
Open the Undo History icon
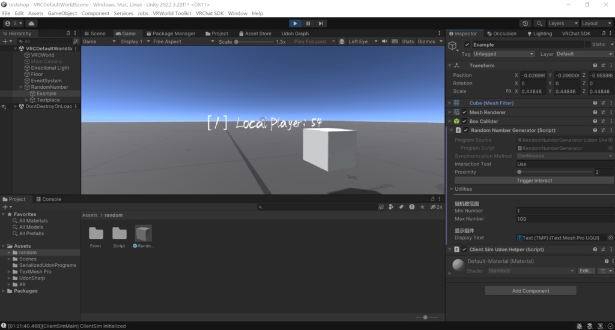tap(525, 23)
